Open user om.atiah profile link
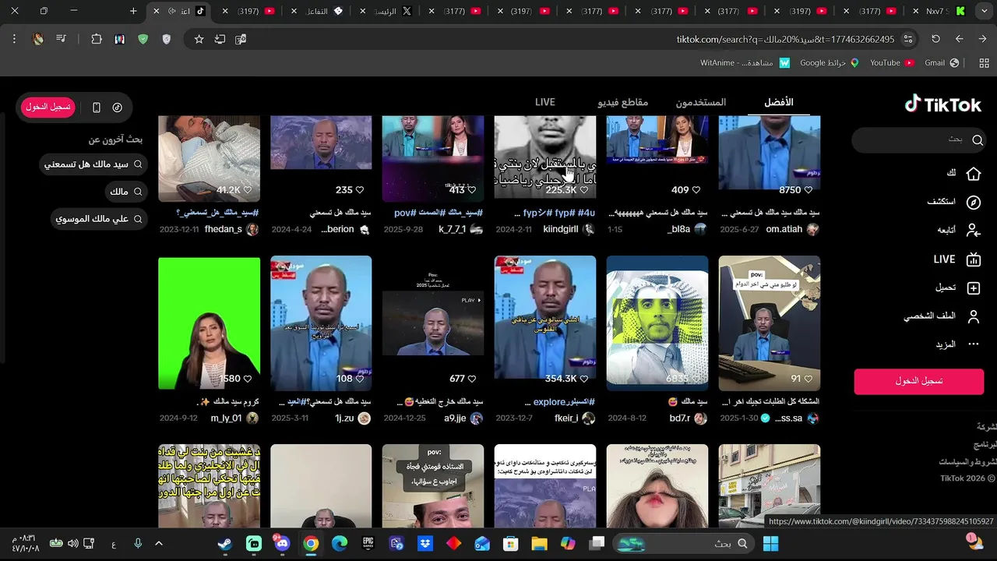997x561 pixels. click(784, 230)
